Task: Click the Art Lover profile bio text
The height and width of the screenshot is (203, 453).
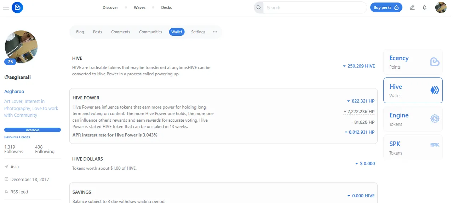Action: [31, 108]
